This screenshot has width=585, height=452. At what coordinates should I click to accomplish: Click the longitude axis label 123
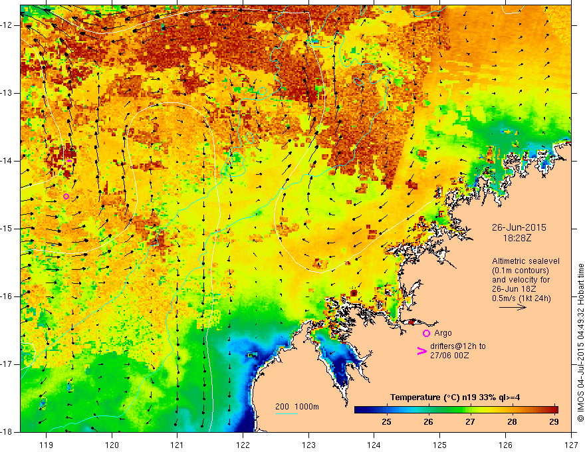308,445
